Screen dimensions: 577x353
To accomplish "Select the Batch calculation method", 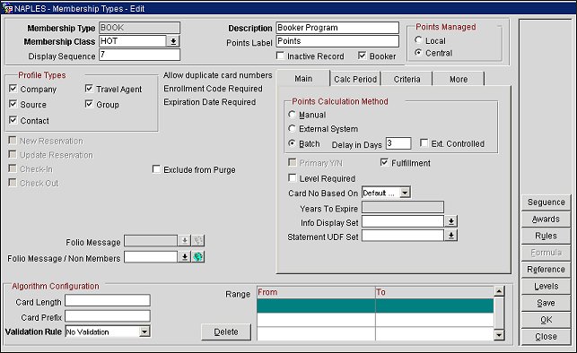I will click(293, 143).
